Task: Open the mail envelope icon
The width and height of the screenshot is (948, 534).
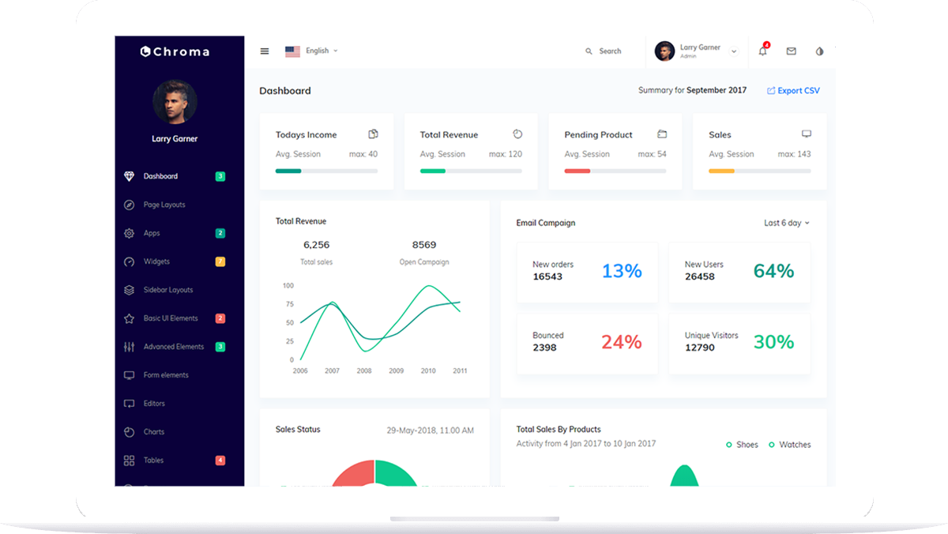Action: coord(791,51)
